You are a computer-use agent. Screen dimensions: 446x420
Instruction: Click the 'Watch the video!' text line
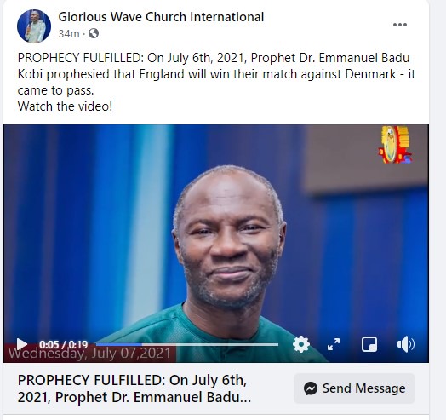66,106
